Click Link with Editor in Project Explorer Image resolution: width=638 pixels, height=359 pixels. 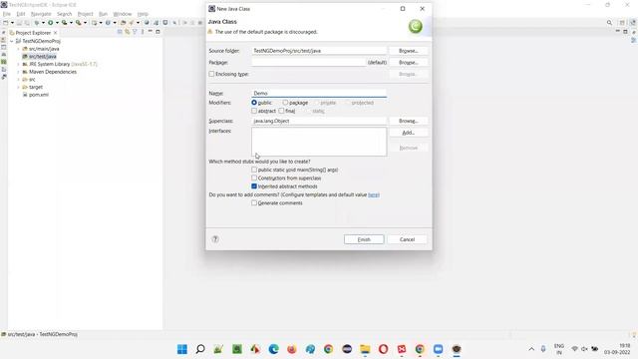tap(128, 32)
